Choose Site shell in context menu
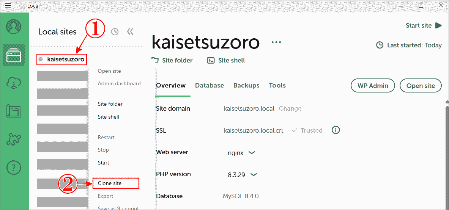 pos(109,117)
